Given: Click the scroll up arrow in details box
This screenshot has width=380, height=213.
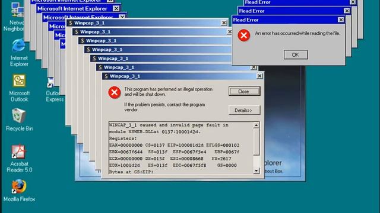Looking at the screenshot, I should (256, 125).
